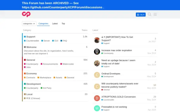Click the Development topics count 435

[x=85, y=84]
